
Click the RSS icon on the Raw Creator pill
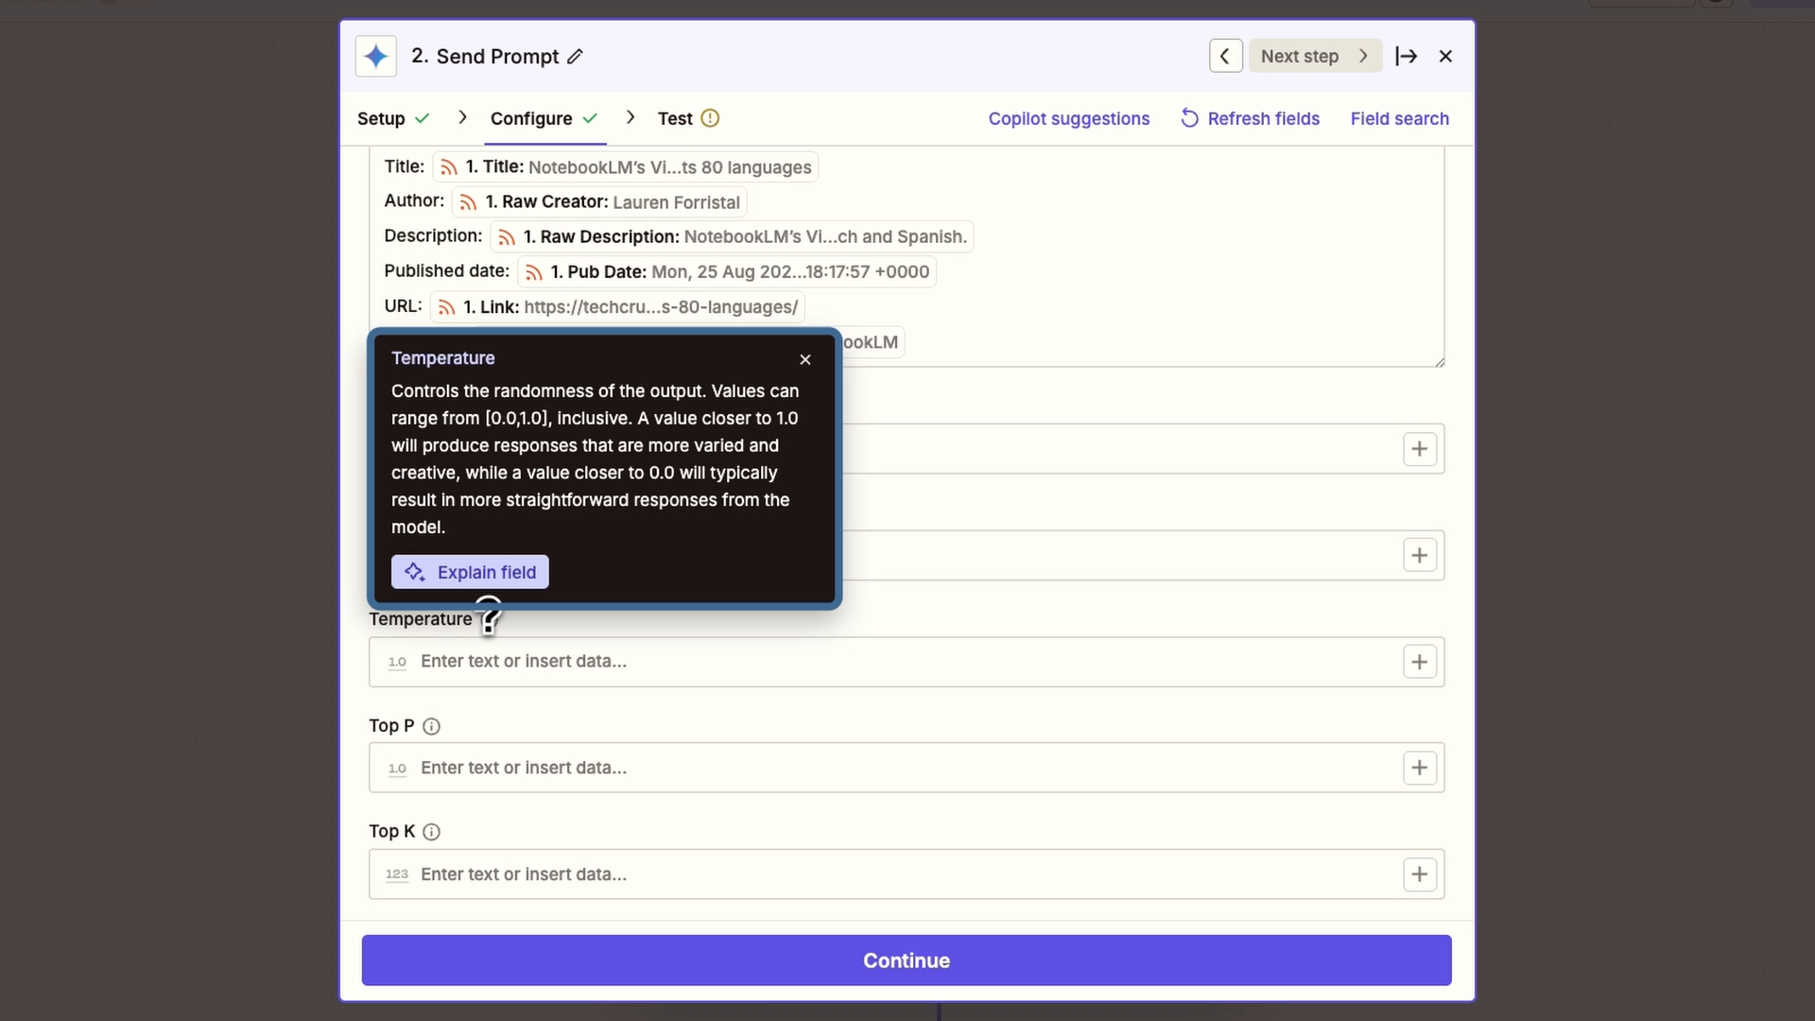[x=470, y=201]
